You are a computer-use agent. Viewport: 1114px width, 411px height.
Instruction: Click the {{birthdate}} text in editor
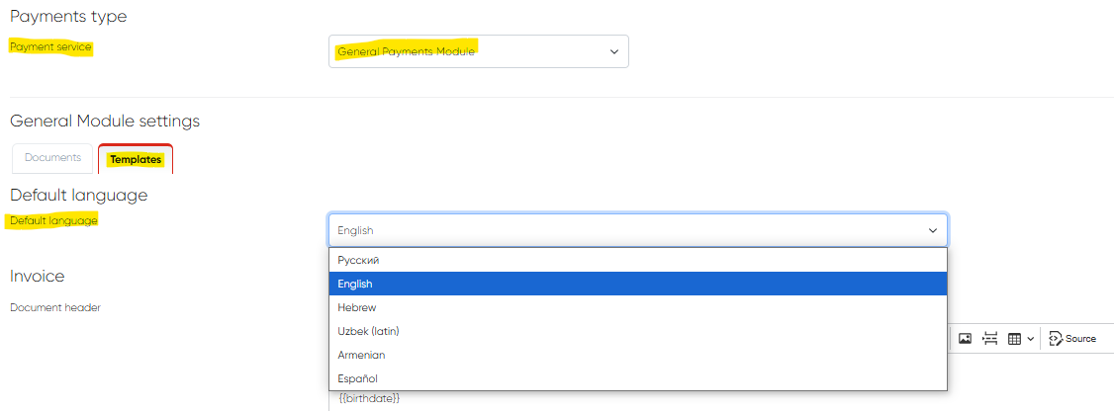coord(368,399)
